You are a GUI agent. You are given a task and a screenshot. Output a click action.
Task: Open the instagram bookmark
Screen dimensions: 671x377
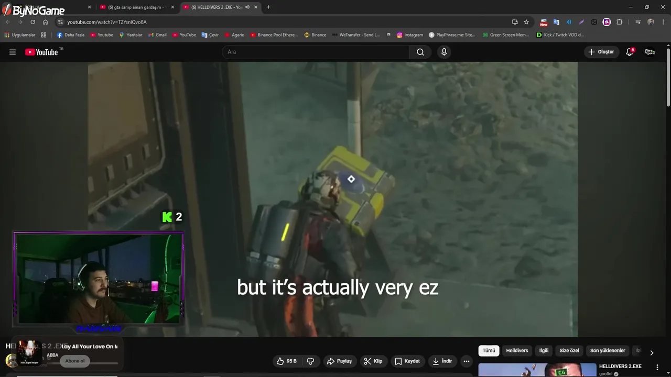click(x=409, y=35)
